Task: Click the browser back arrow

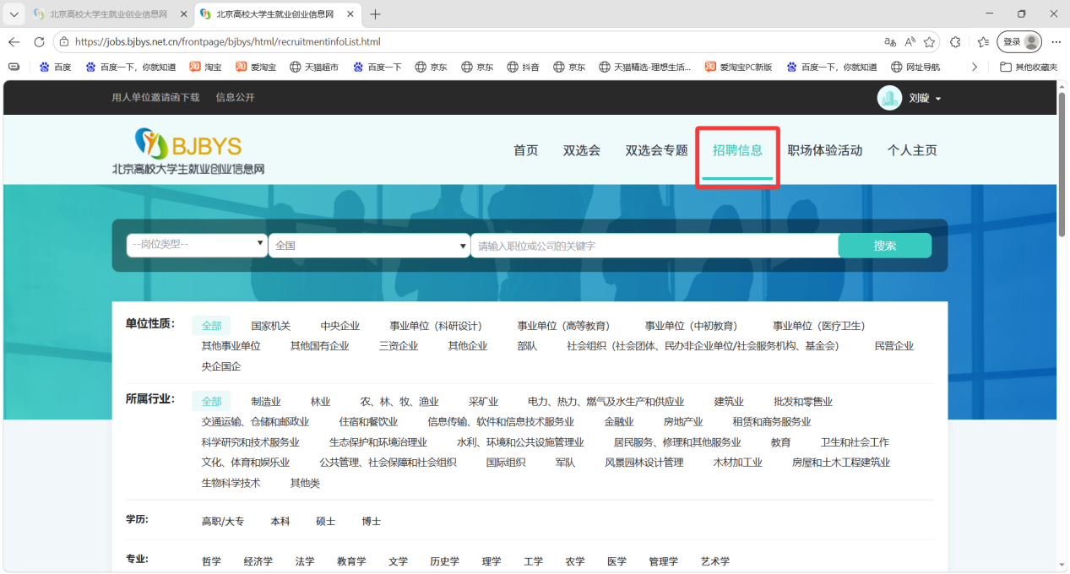Action: 14,41
